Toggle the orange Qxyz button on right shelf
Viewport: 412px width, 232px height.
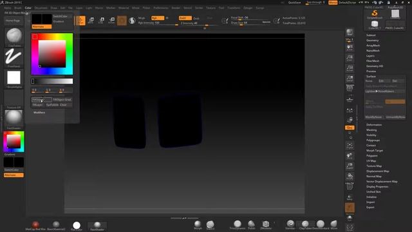350,128
